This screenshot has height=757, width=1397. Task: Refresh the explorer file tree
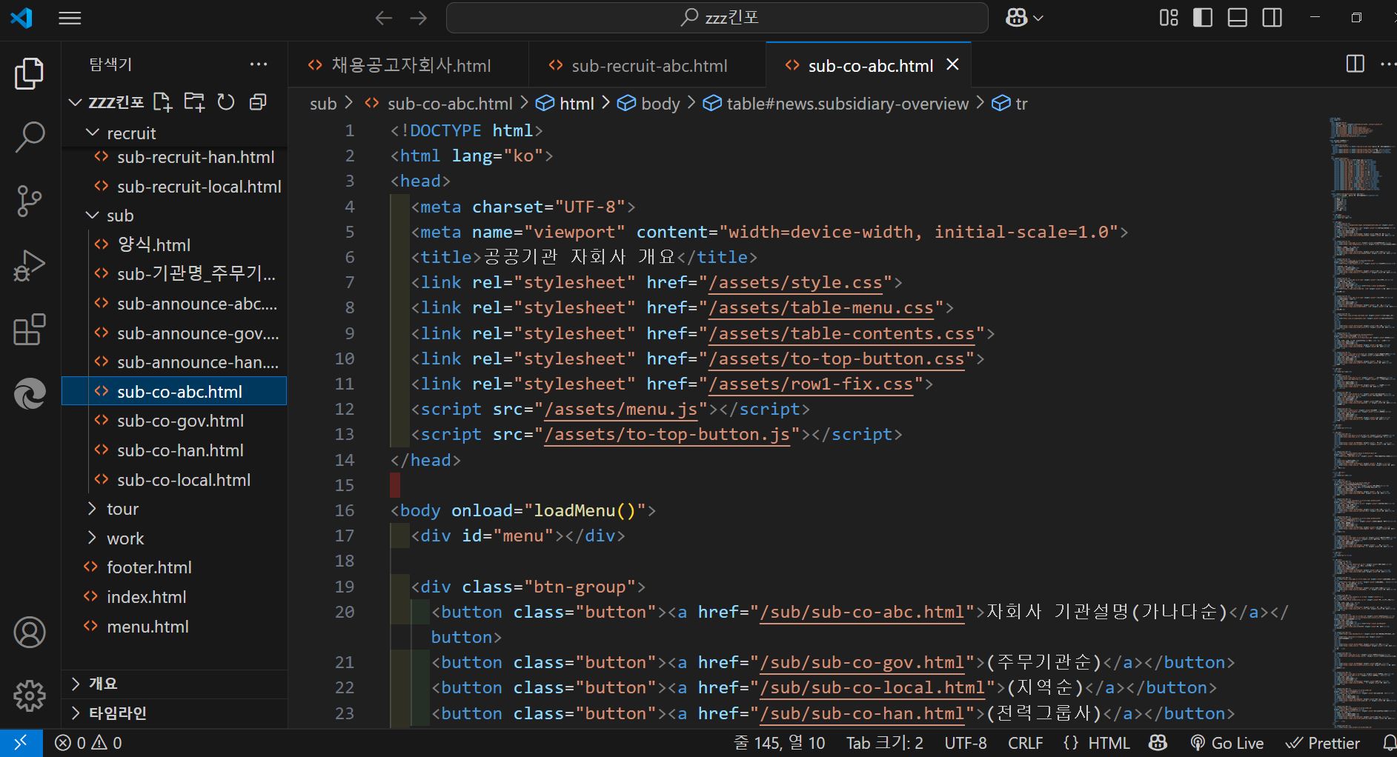226,102
